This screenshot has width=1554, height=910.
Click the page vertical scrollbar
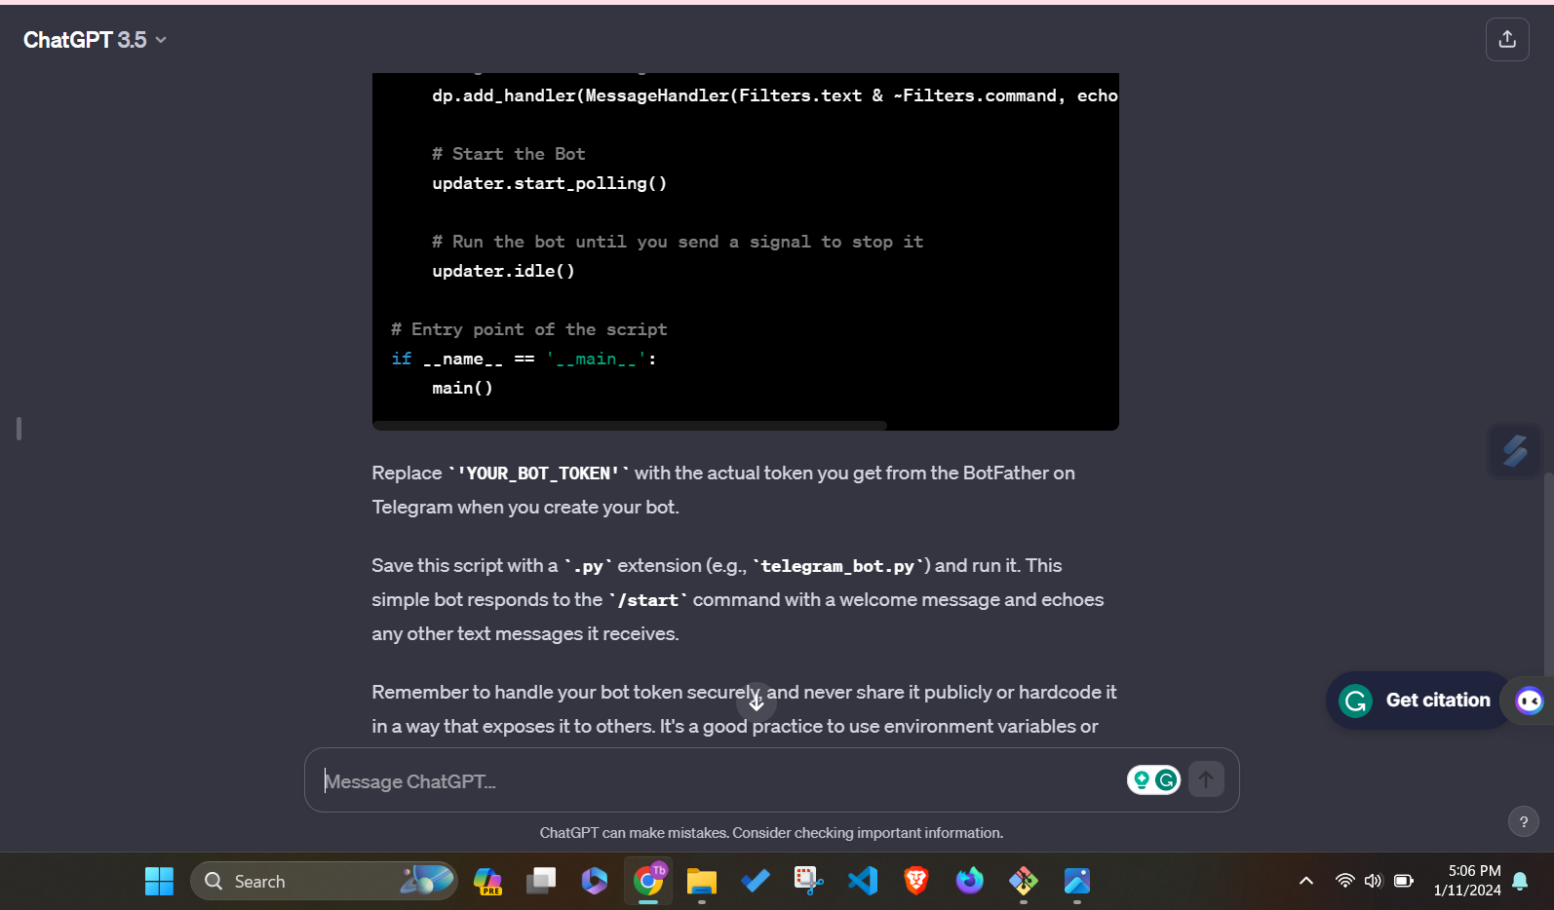point(1548,575)
